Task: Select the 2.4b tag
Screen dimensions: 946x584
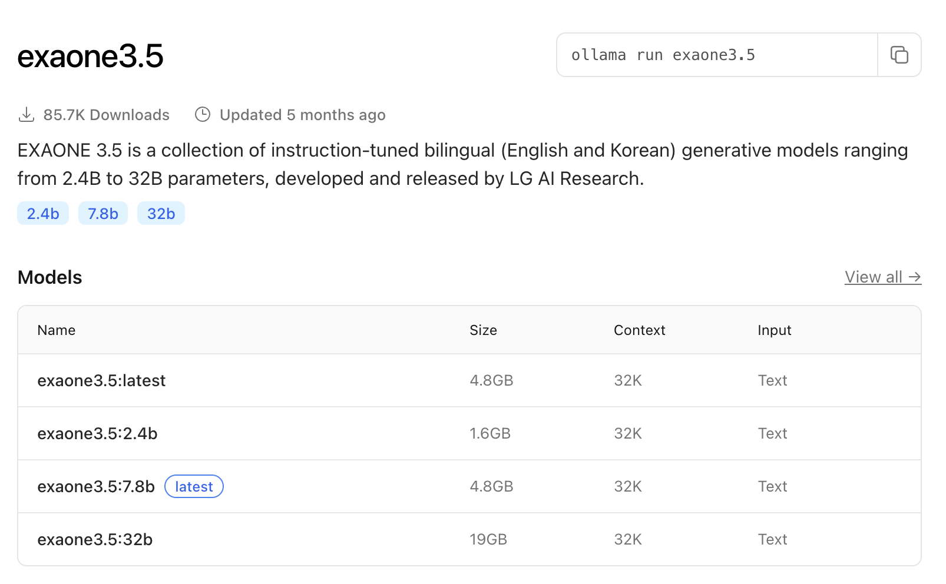Action: click(x=43, y=214)
